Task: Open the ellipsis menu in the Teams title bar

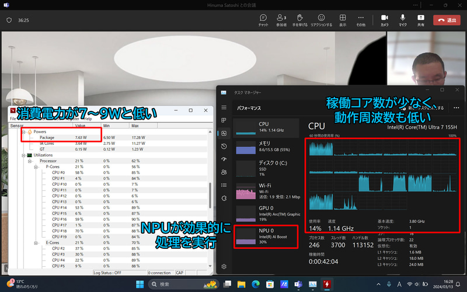Action: tap(415, 5)
